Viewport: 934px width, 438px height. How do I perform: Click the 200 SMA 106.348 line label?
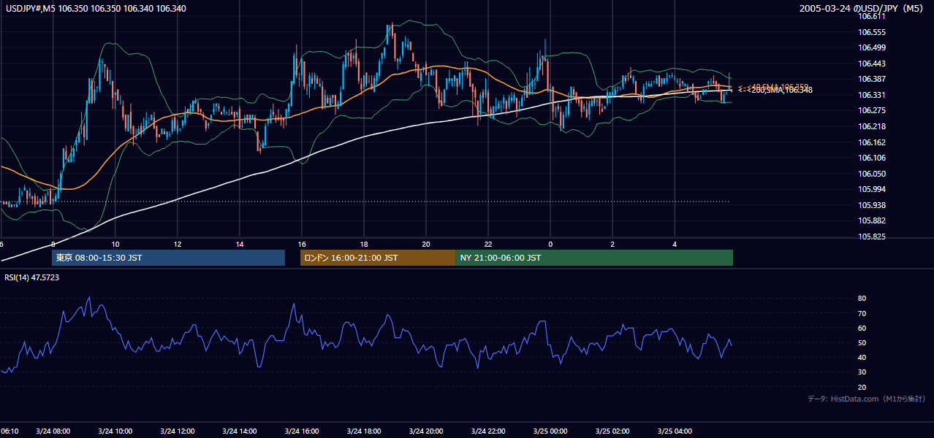pyautogui.click(x=775, y=90)
